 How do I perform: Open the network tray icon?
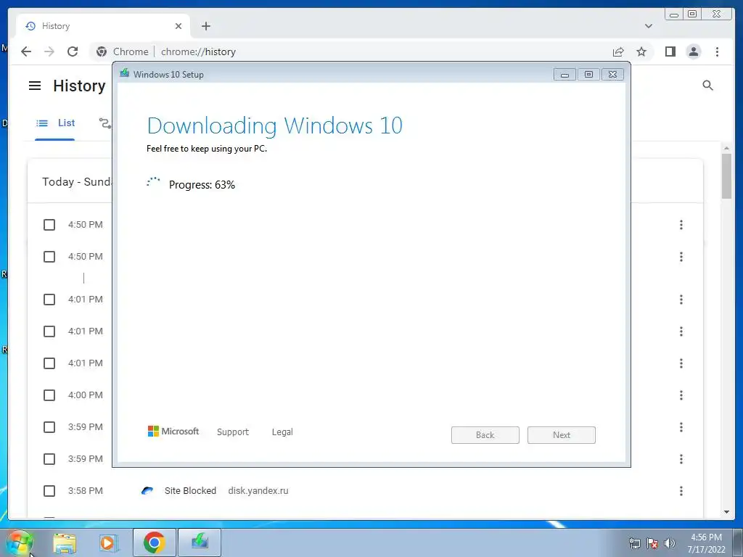(634, 543)
